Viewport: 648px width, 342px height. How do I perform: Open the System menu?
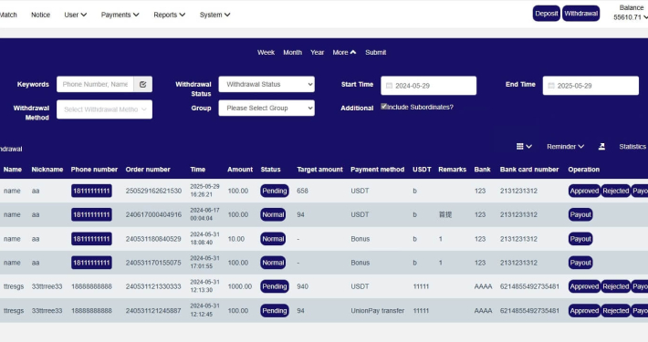click(x=214, y=15)
